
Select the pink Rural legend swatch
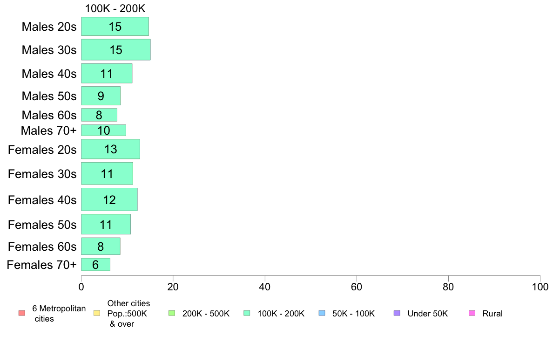click(x=472, y=313)
